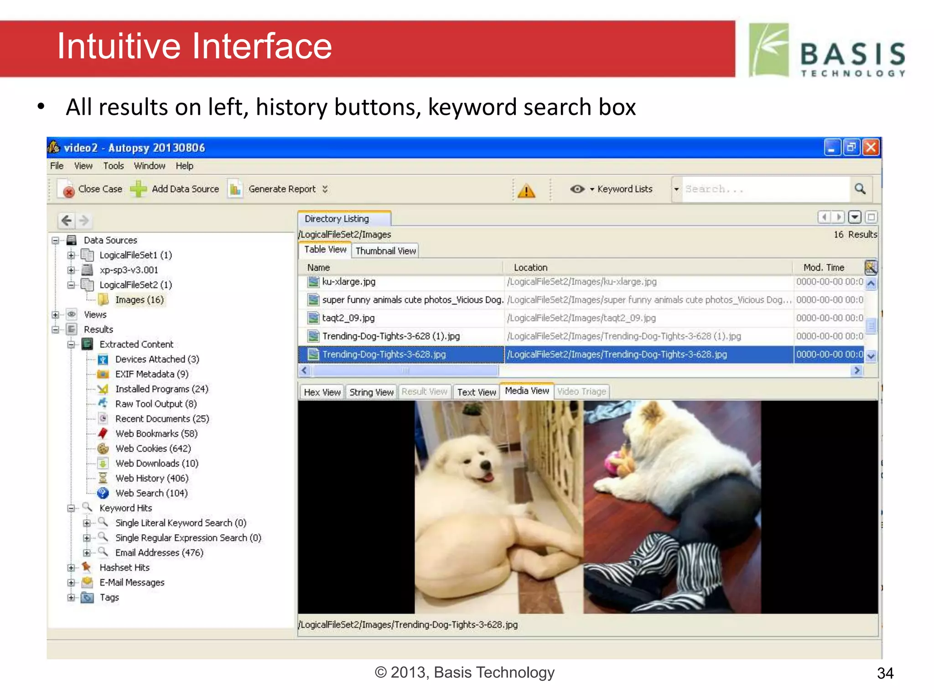Image resolution: width=934 pixels, height=700 pixels.
Task: Open tab list dropdown button in Directory Listing
Action: point(855,217)
